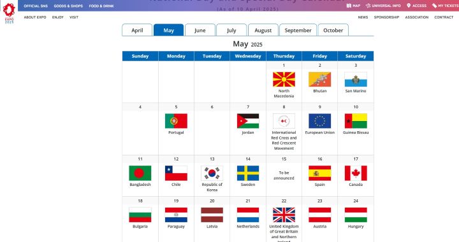Open the About Expo menu
Screen dimensions: 459x242
tap(35, 17)
